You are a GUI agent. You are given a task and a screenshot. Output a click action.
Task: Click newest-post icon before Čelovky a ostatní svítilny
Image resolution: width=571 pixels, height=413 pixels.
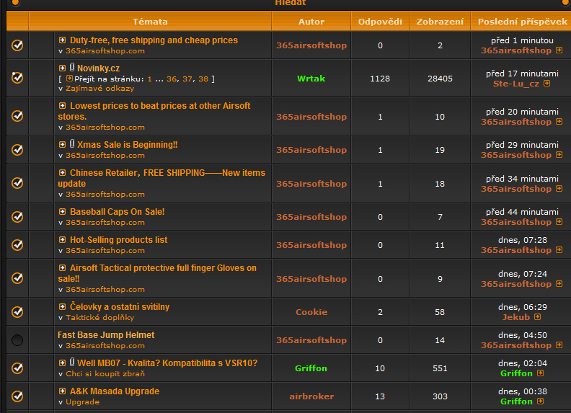(x=63, y=307)
